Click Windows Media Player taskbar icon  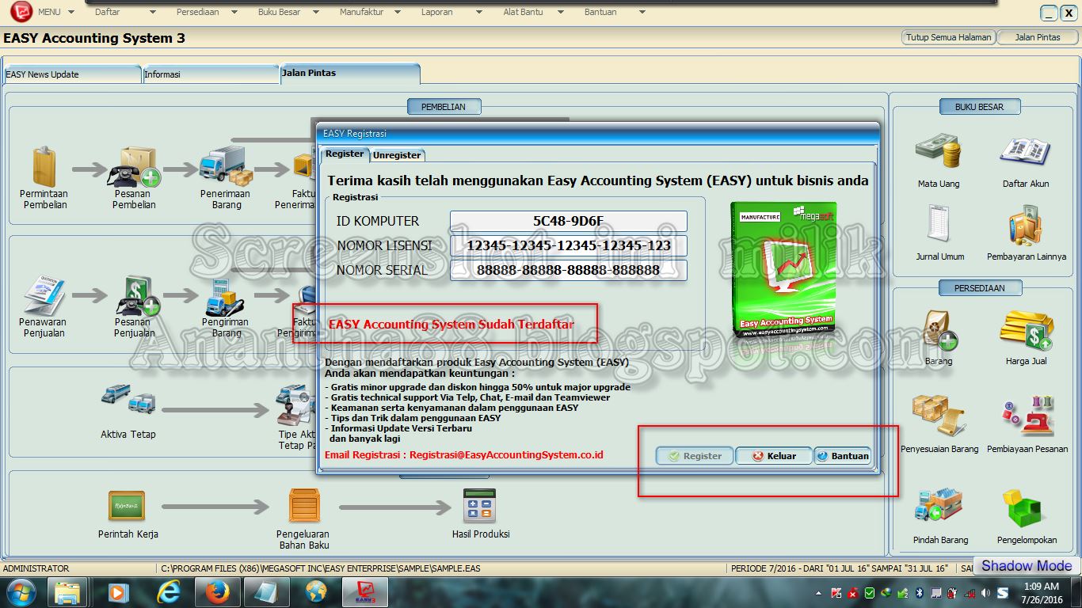[118, 592]
